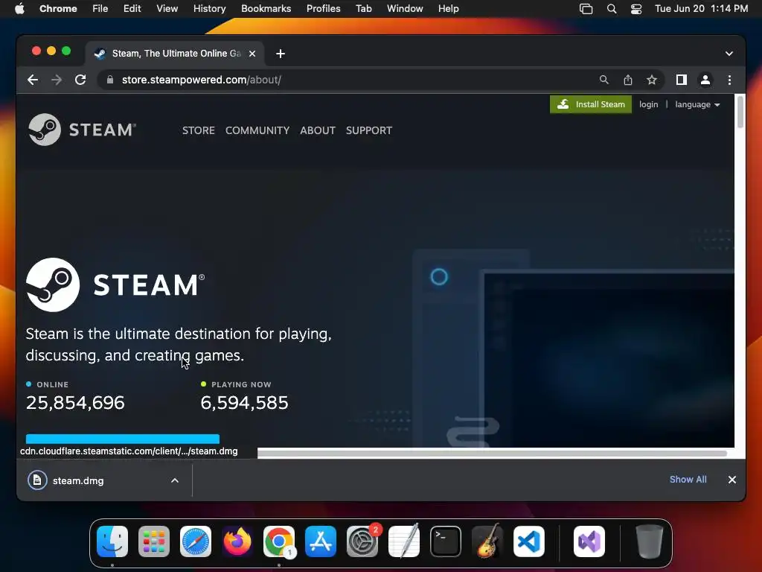Bookmark this tab with the star
The height and width of the screenshot is (572, 762).
[x=652, y=80]
